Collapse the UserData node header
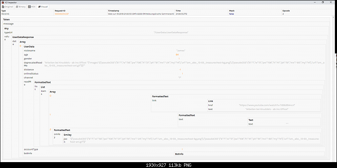 coord(29,46)
